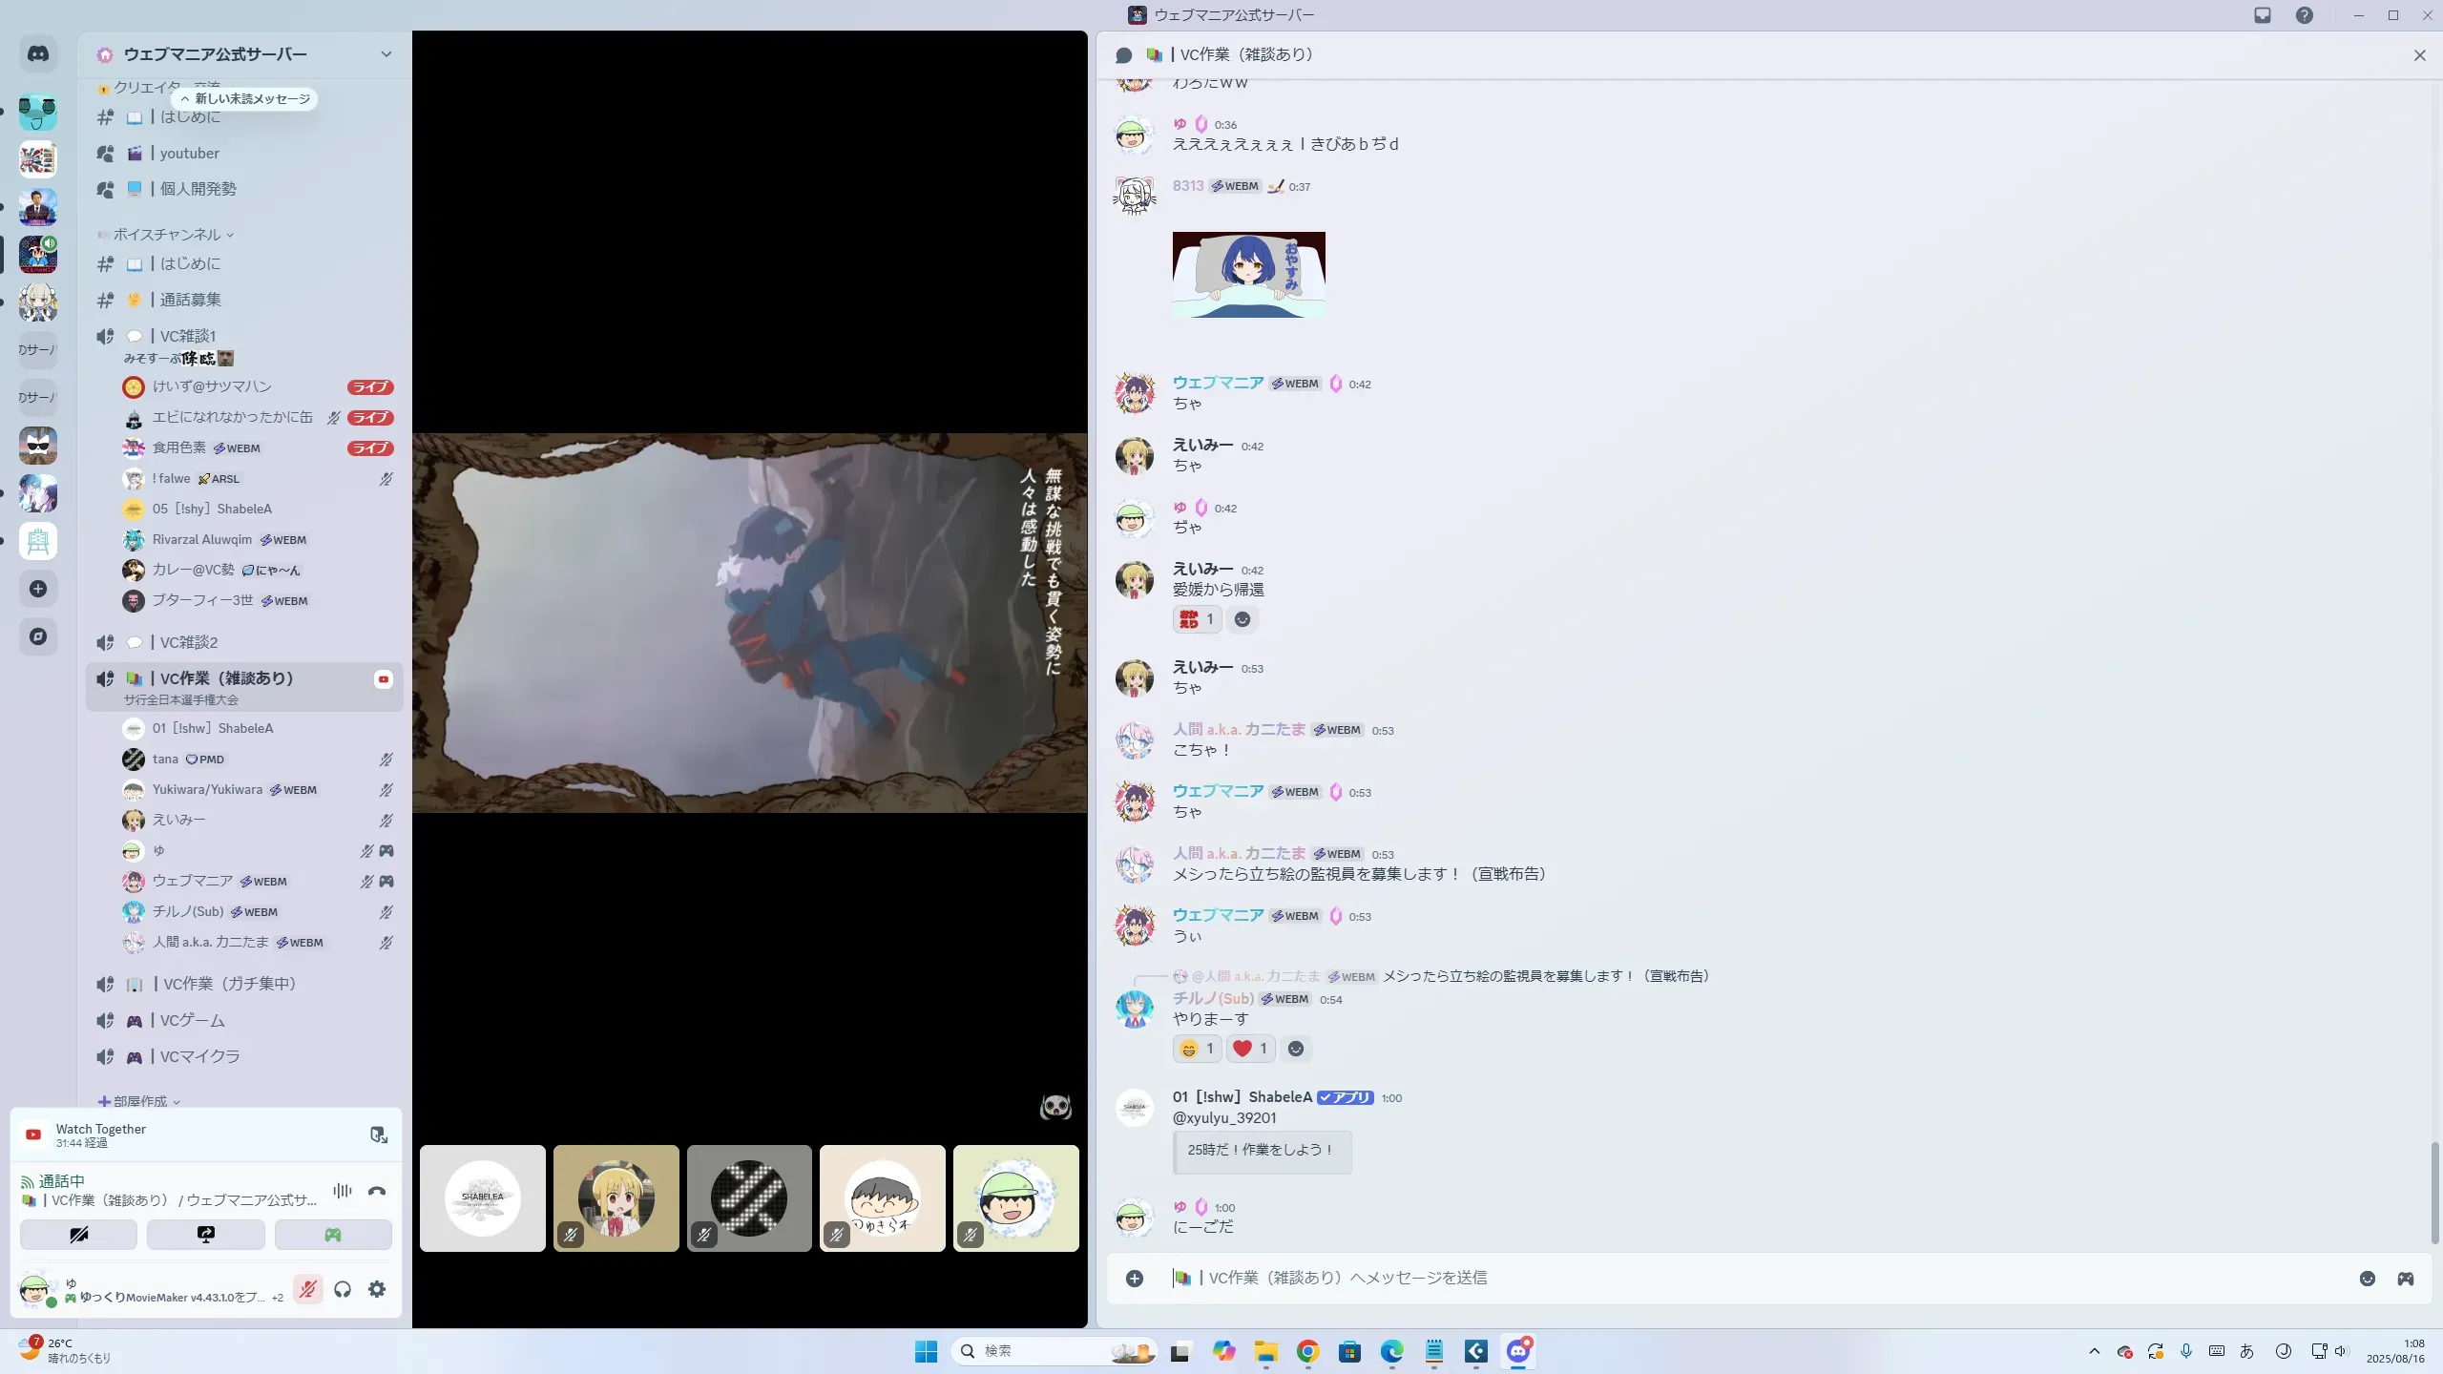Open User Settings gear icon
The height and width of the screenshot is (1374, 2443).
tap(377, 1289)
